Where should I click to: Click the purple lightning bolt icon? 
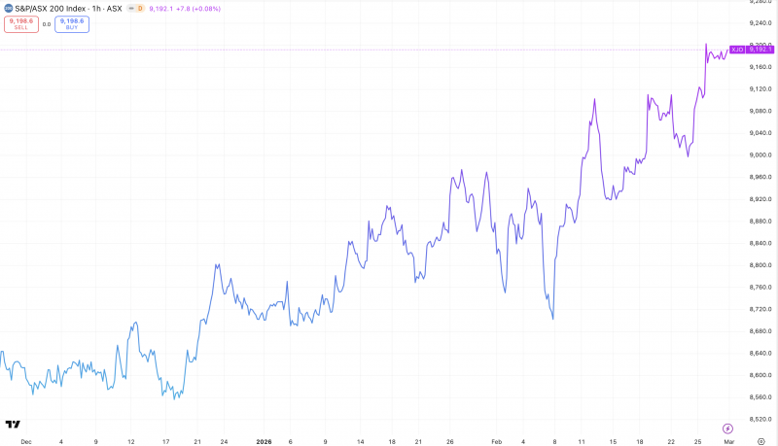pyautogui.click(x=727, y=428)
